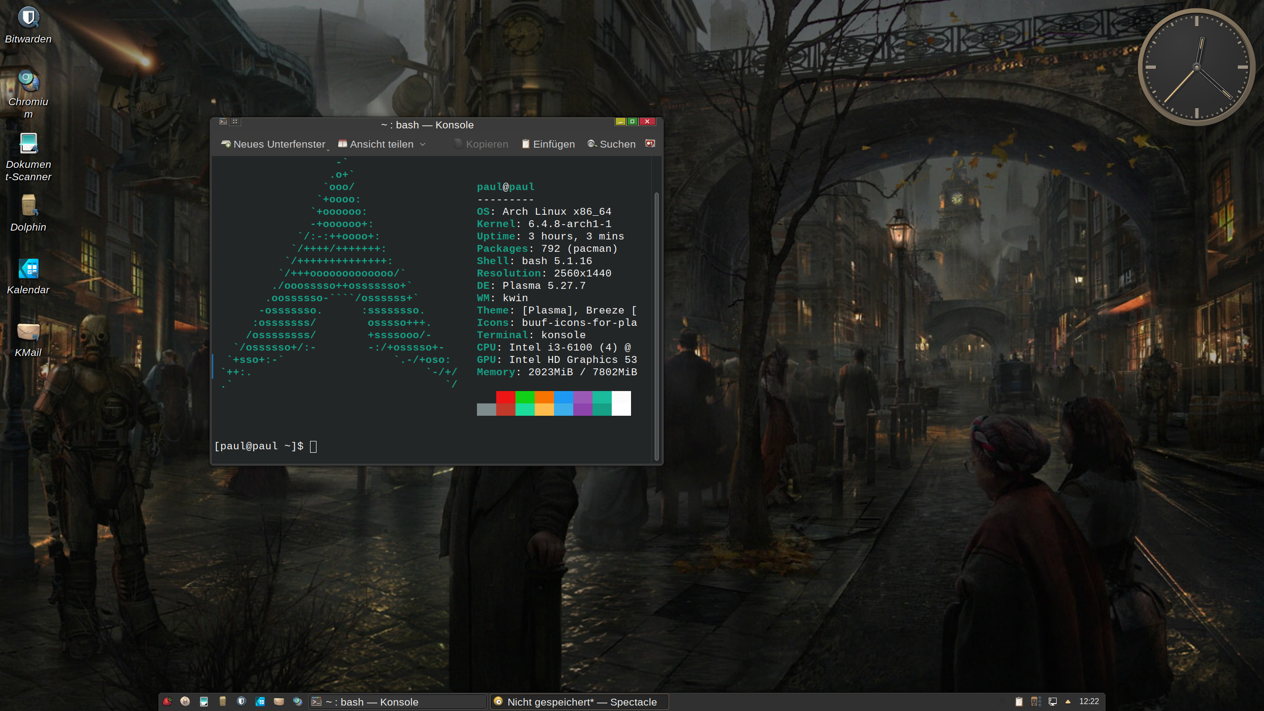The width and height of the screenshot is (1264, 711).
Task: Minimize the Konsole window
Action: click(x=620, y=121)
